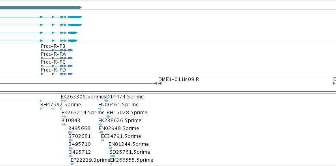Select the EC34791.5prime EST label
Viewport: 336px width, 166px height.
tap(121, 136)
